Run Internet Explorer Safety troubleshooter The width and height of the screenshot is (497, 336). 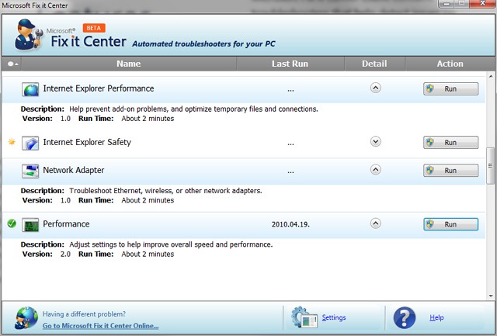tap(450, 143)
